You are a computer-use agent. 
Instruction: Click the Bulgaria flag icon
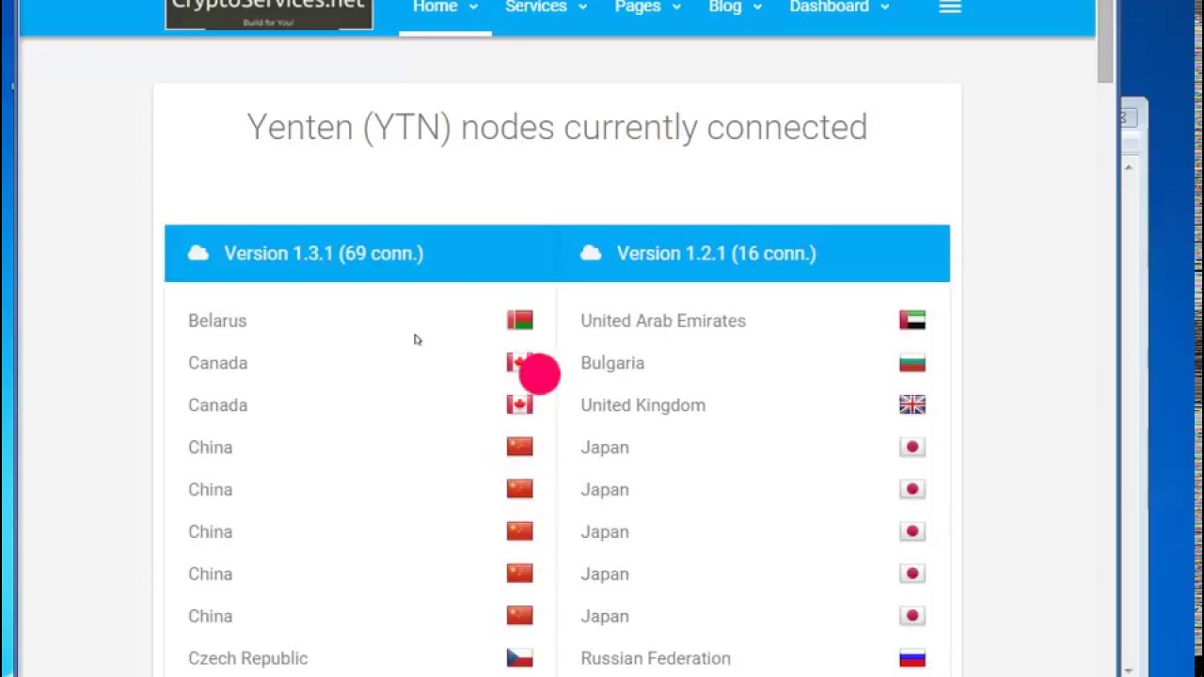coord(912,363)
